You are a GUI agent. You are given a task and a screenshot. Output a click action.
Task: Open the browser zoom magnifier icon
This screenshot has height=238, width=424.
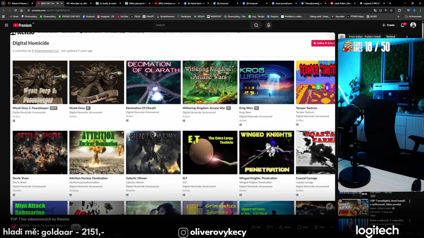386,10
